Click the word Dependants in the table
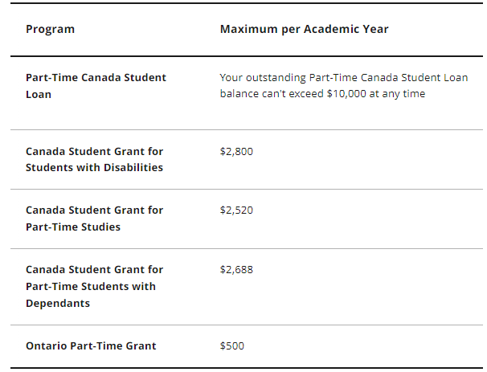This screenshot has height=372, width=487. (x=58, y=303)
